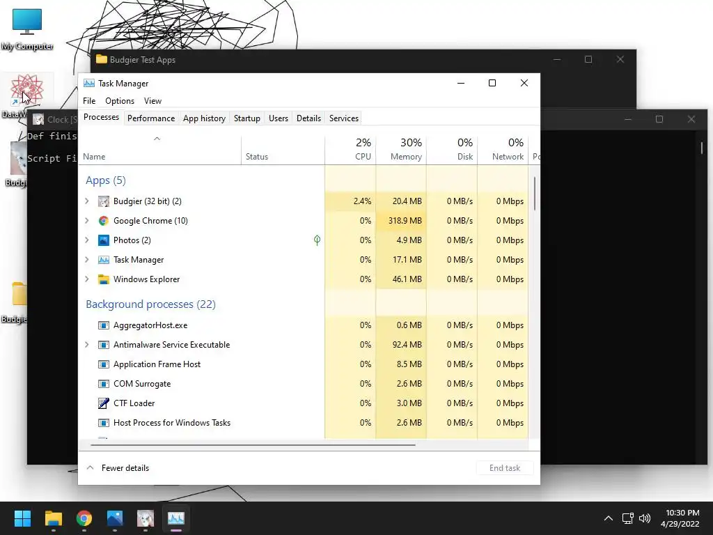The width and height of the screenshot is (713, 535).
Task: Switch to the App history tab
Action: [204, 118]
